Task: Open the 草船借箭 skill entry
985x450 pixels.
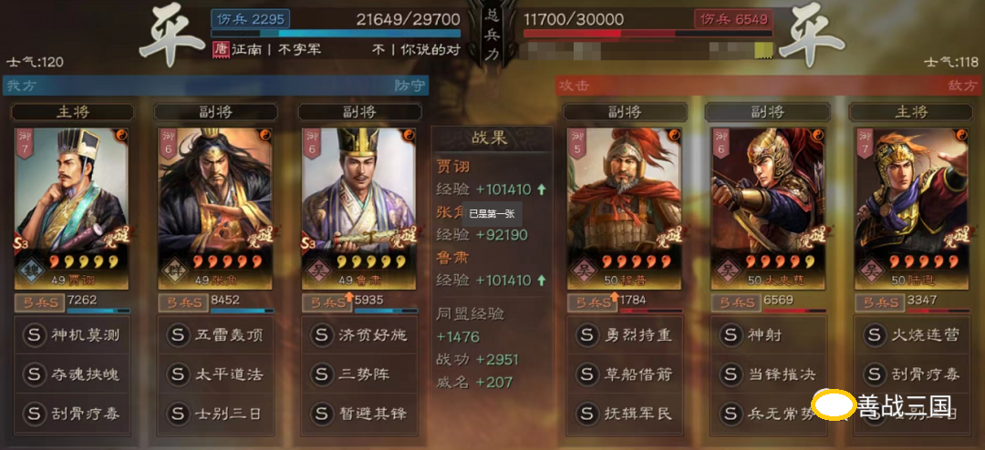Action: pyautogui.click(x=625, y=374)
